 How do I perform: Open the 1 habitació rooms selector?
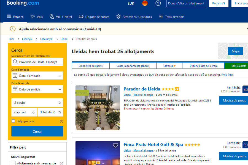(x=50, y=112)
